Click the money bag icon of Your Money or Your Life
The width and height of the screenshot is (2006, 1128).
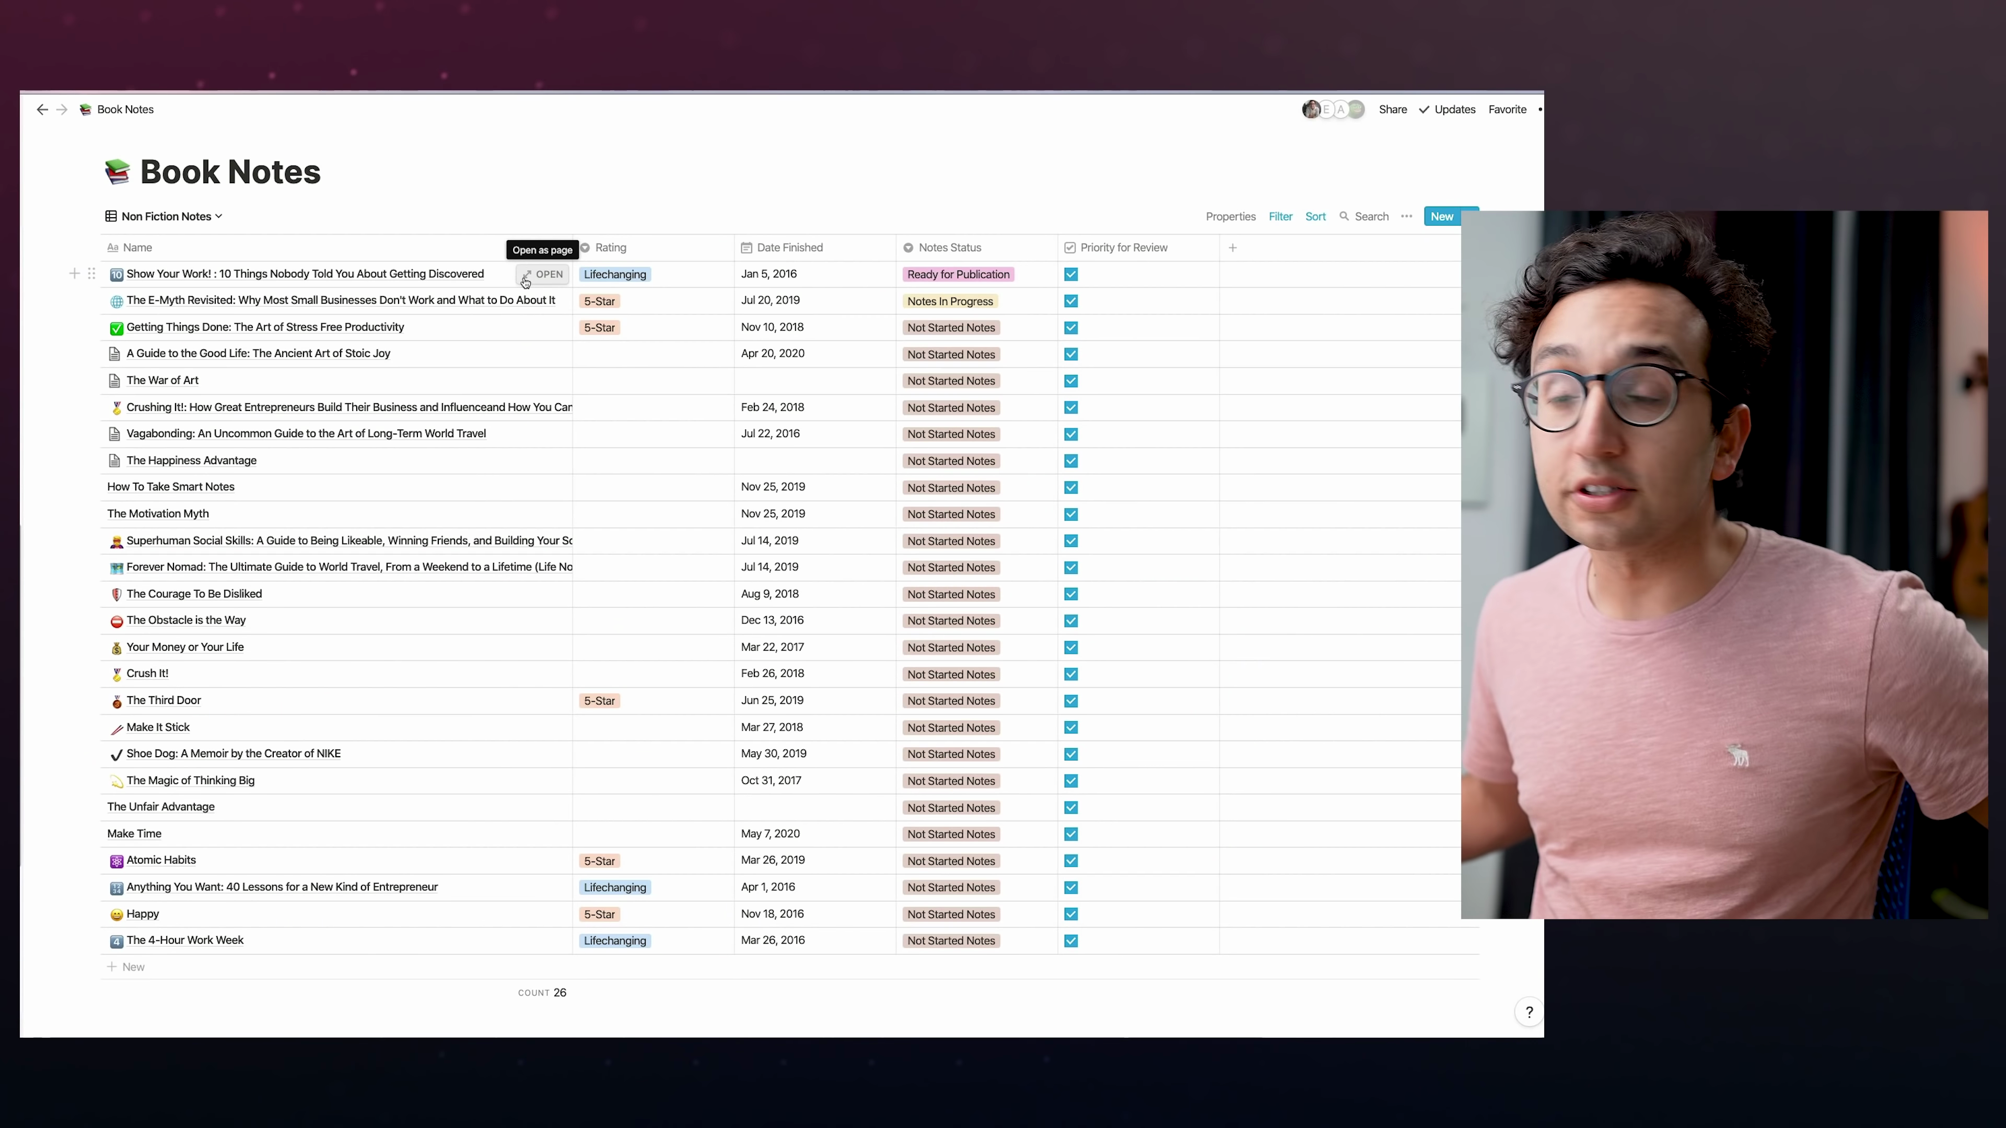(117, 648)
